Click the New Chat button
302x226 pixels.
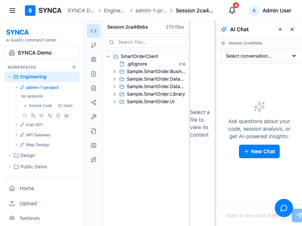pos(259,151)
